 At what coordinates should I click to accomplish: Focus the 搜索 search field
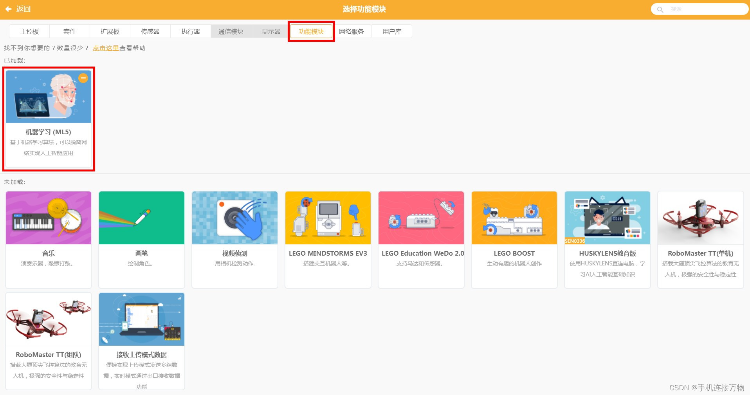point(700,9)
